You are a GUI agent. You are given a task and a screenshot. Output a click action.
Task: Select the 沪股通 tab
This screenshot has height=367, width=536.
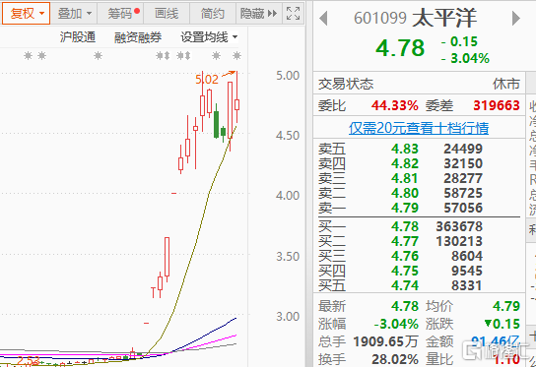[78, 37]
